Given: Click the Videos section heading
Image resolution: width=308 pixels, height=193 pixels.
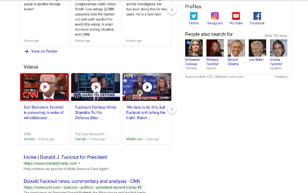Looking at the screenshot, I should 31,67.
